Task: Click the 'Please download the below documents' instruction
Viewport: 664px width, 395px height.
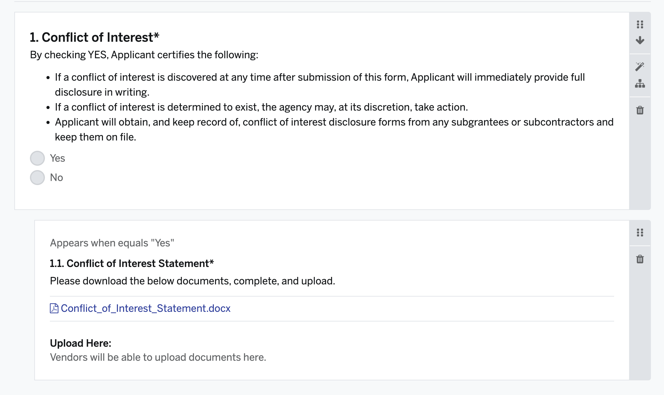Action: pyautogui.click(x=192, y=281)
